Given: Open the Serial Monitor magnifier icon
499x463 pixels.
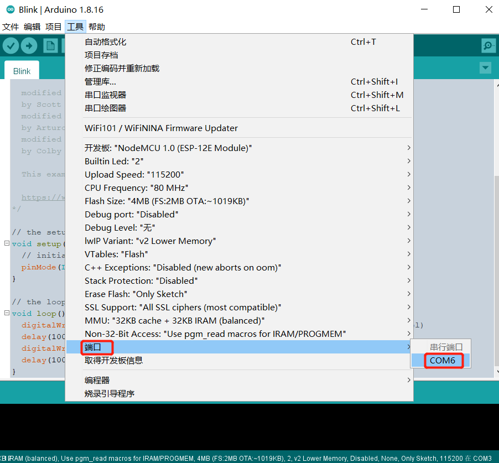Looking at the screenshot, I should (488, 46).
